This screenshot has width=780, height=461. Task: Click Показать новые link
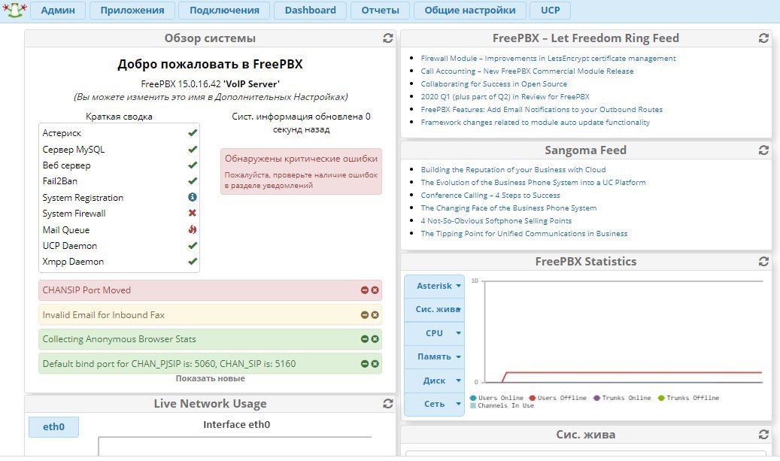click(210, 378)
